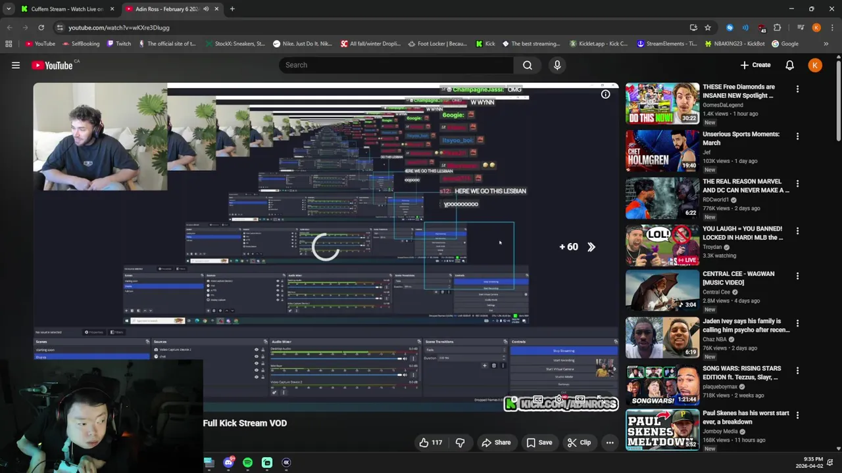The image size is (842, 473).
Task: Share this video
Action: pyautogui.click(x=496, y=443)
